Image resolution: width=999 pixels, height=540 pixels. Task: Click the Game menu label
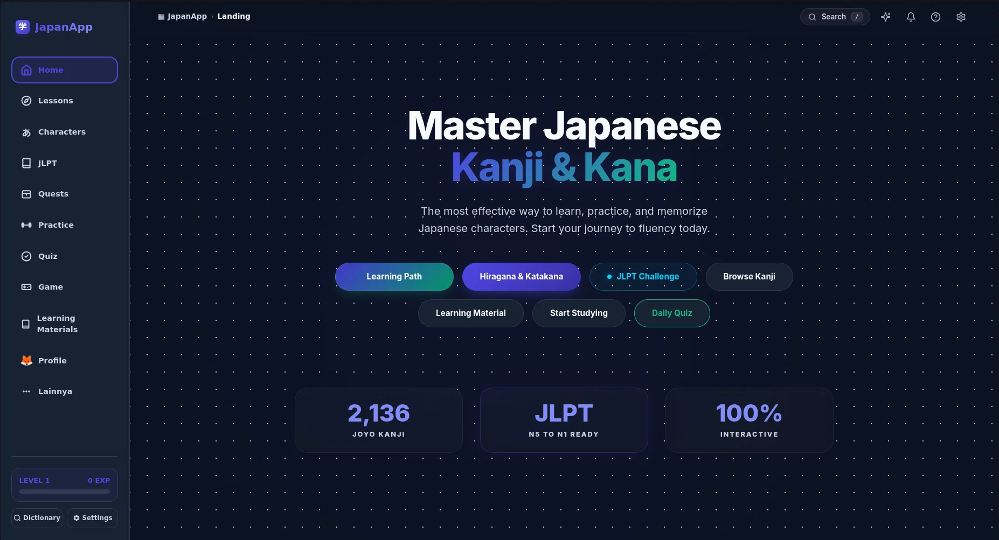(51, 287)
